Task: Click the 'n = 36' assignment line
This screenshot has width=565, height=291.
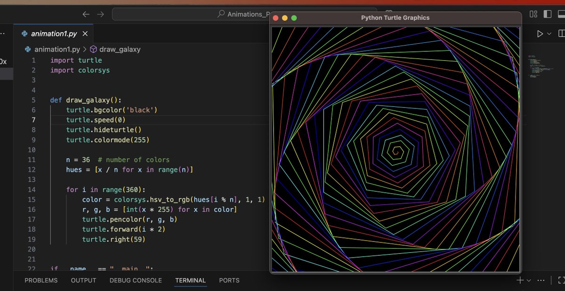Action: [78, 160]
